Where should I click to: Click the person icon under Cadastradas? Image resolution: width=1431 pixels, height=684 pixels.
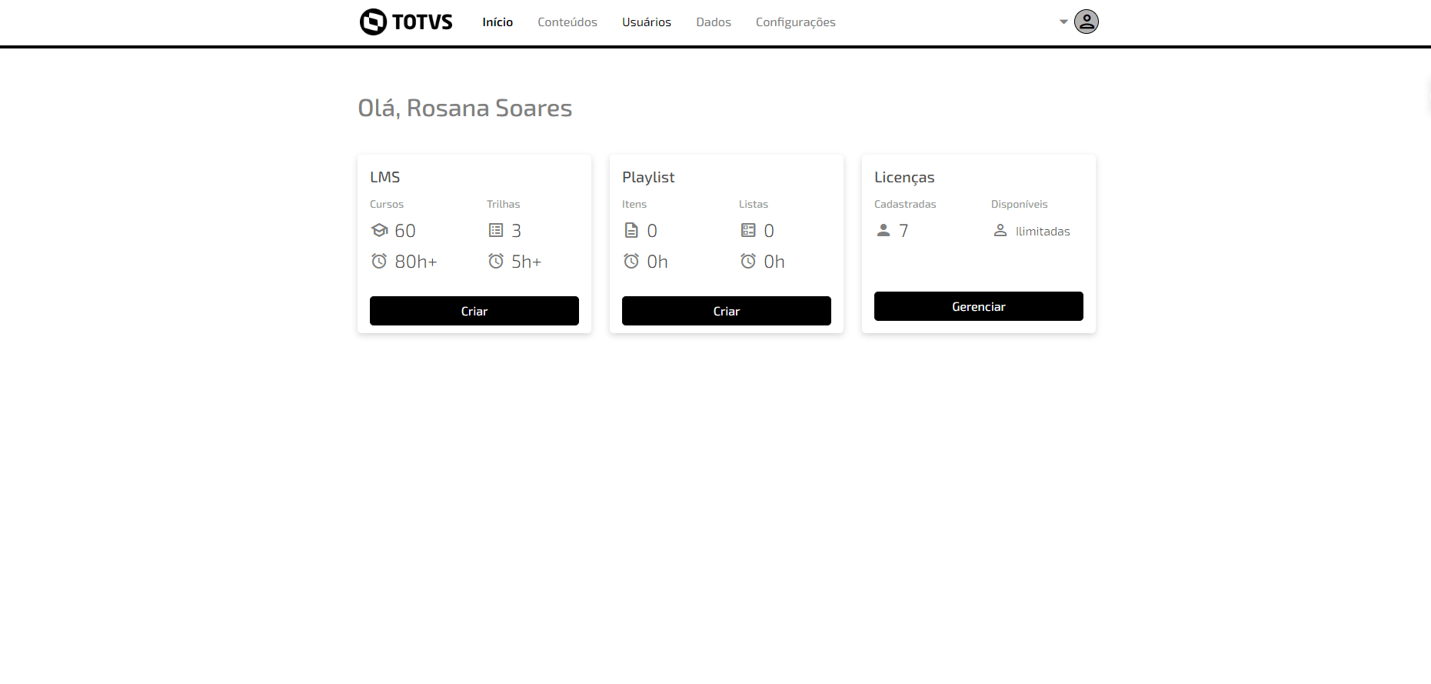[884, 230]
